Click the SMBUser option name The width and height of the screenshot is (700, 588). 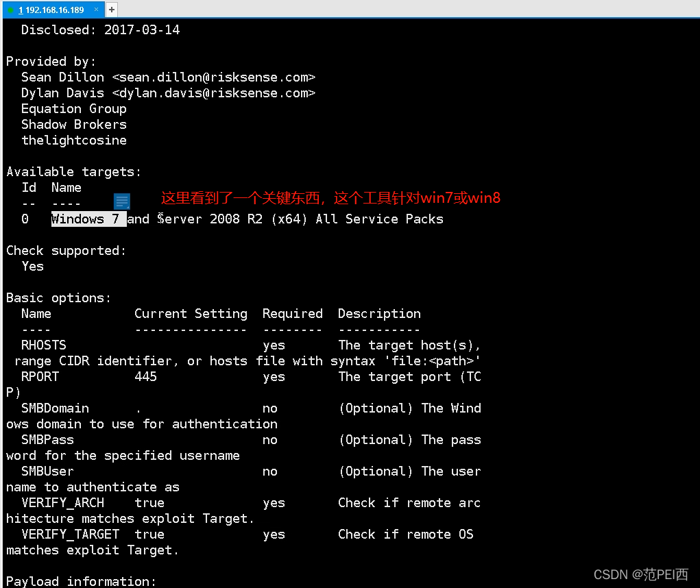pos(47,471)
